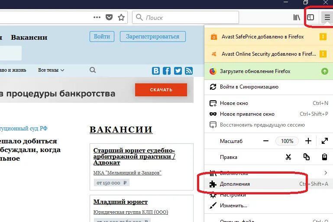Click the new window icon
Screen dimensions: 333x222
tap(213, 103)
